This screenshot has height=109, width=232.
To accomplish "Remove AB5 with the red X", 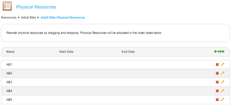I will point(217,100).
